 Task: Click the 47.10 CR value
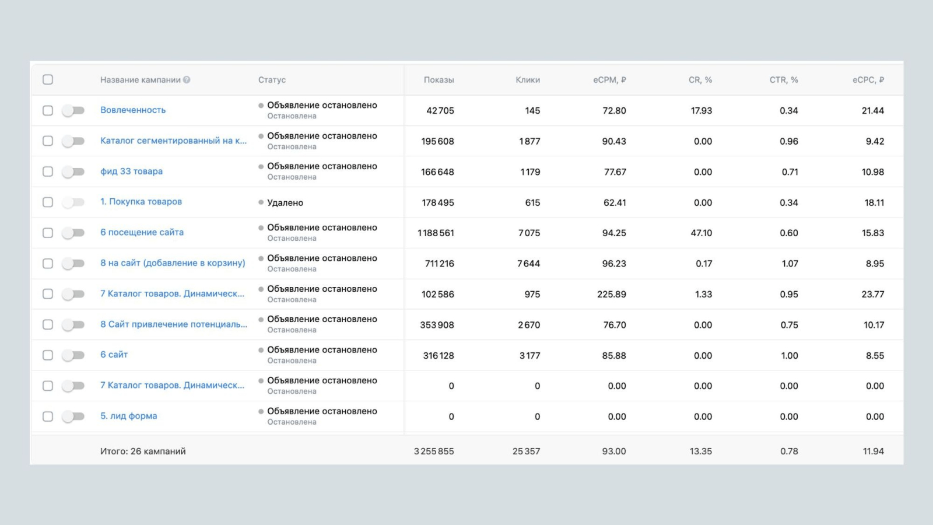tap(701, 233)
